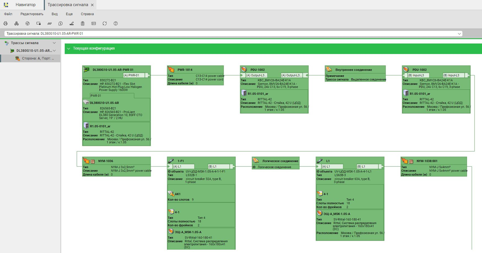
Task: Collapse the 'Текущая конфигурация' section
Action: [69, 49]
